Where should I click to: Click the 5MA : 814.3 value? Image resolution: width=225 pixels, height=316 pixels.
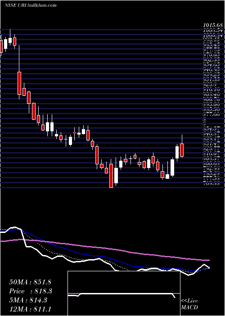[28, 300]
